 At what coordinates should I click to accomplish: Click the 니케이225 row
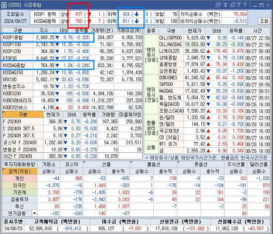click(x=214, y=51)
